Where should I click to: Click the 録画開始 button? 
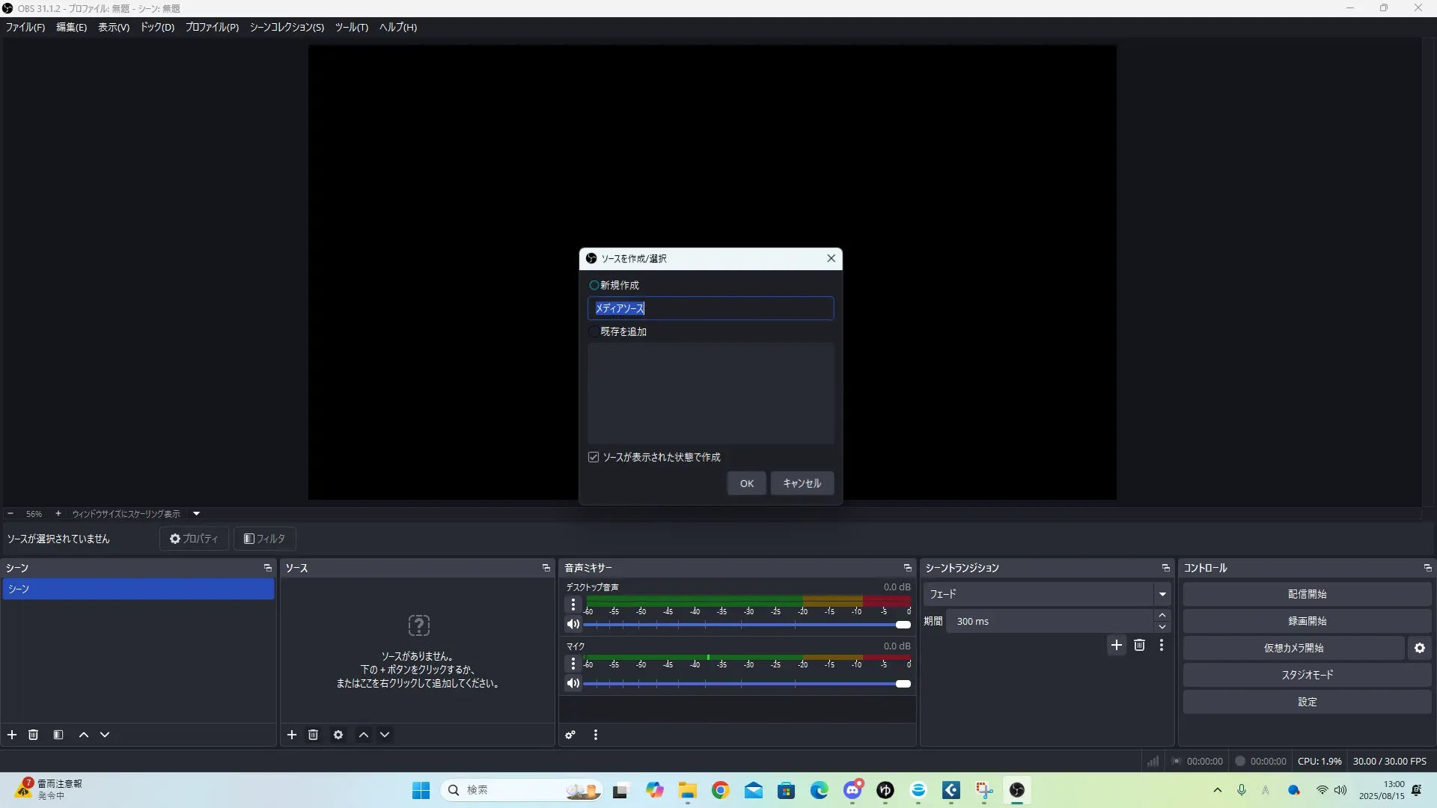tap(1307, 621)
